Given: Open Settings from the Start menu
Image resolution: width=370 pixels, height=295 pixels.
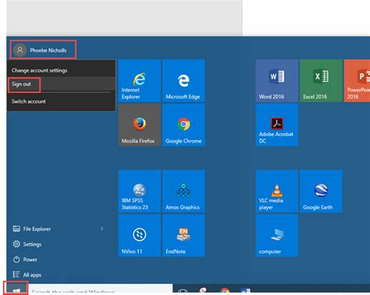Looking at the screenshot, I should (x=27, y=244).
